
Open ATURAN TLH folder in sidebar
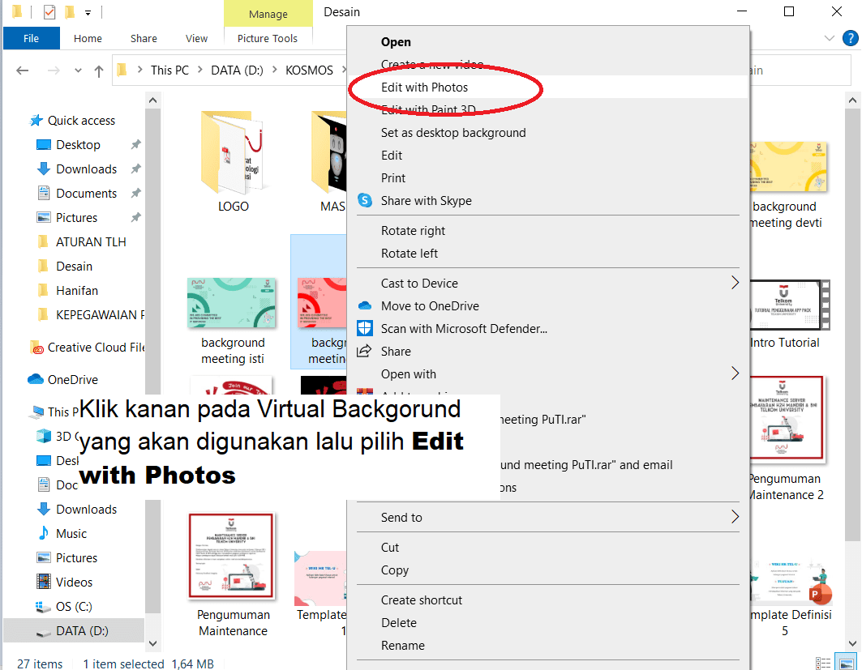coord(91,241)
